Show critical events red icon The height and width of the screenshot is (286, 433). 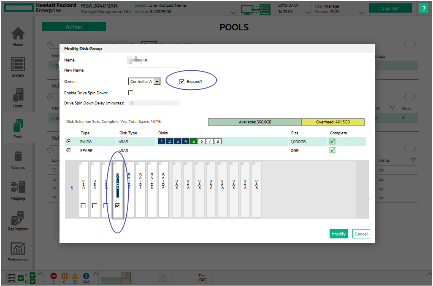(x=54, y=276)
